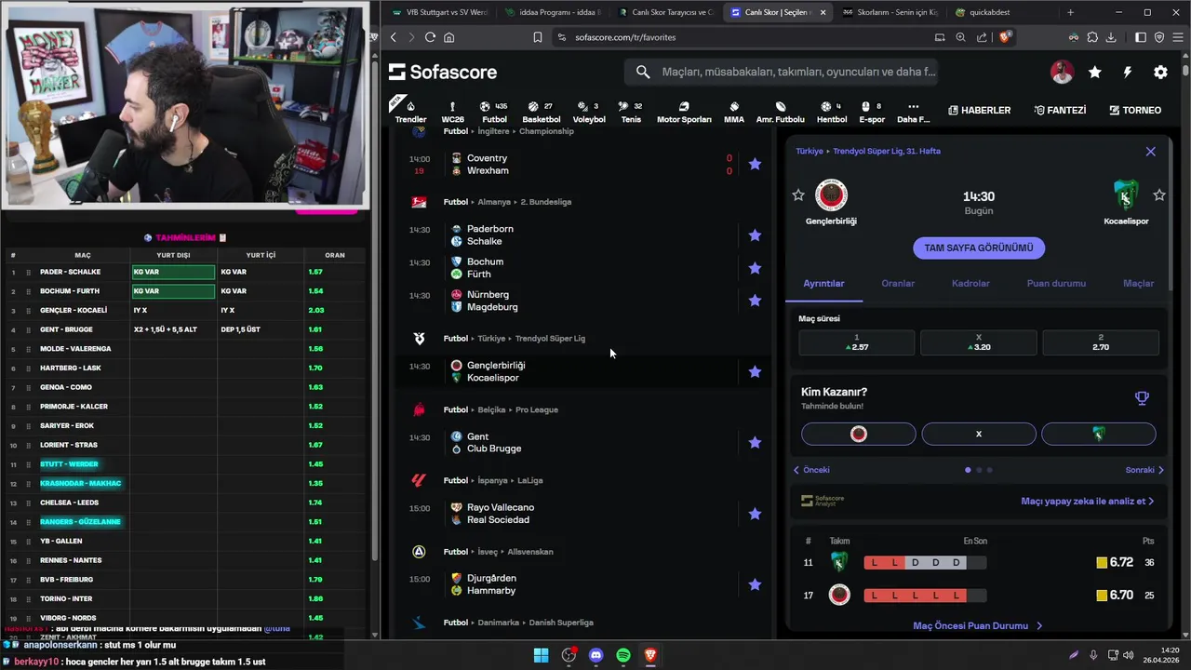Click the Sofascore logo
Viewport: 1191px width, 670px height.
pyautogui.click(x=443, y=72)
